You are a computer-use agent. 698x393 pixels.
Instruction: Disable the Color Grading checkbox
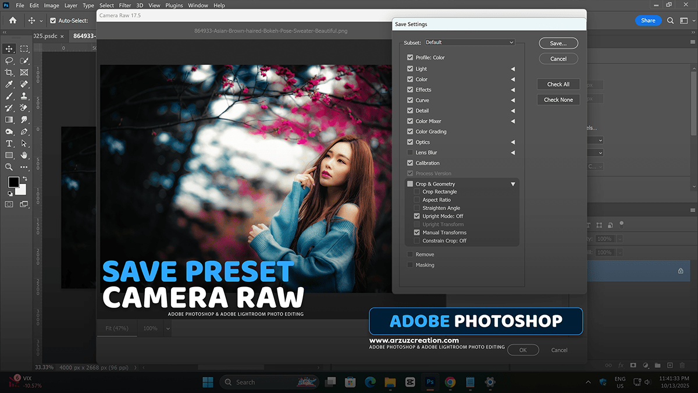click(x=409, y=132)
